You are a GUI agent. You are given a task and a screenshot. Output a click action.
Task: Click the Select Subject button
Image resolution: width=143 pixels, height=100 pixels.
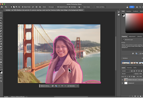click(87, 7)
